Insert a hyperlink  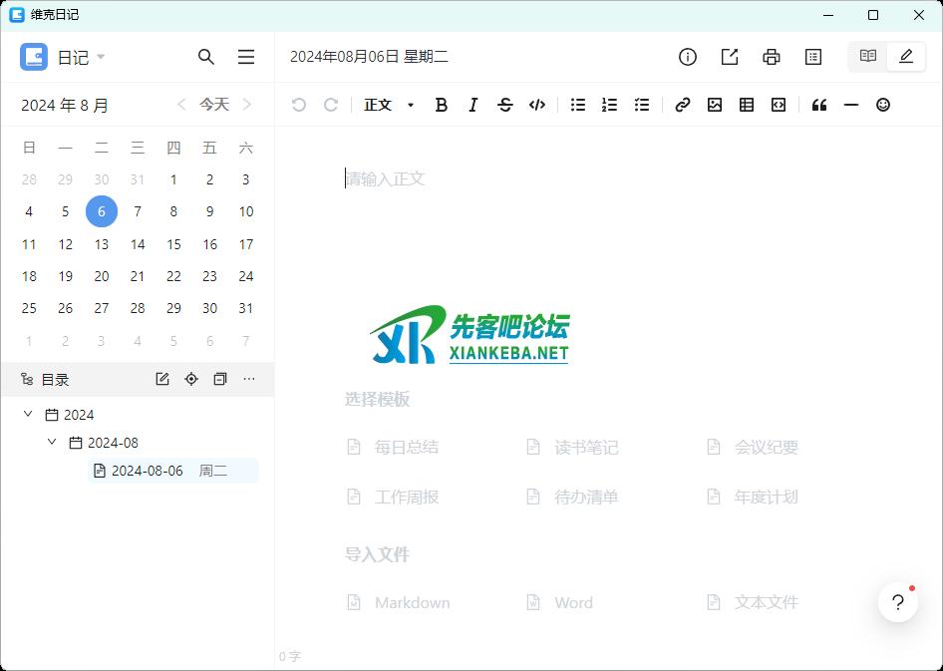click(683, 105)
